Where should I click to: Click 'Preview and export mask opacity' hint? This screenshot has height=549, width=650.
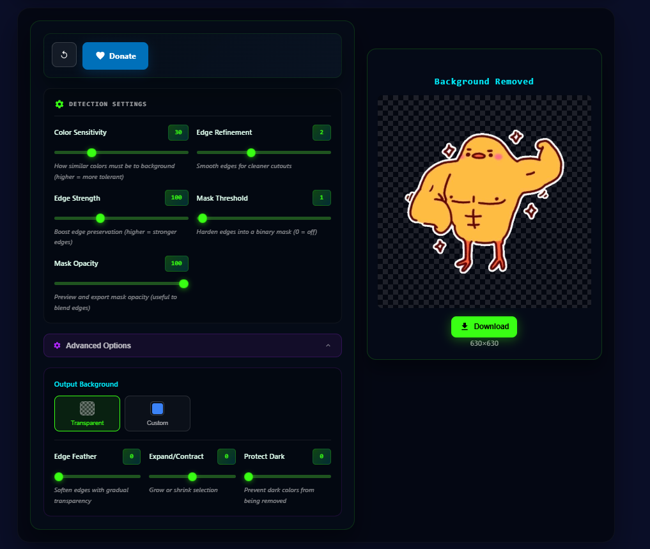tap(115, 302)
